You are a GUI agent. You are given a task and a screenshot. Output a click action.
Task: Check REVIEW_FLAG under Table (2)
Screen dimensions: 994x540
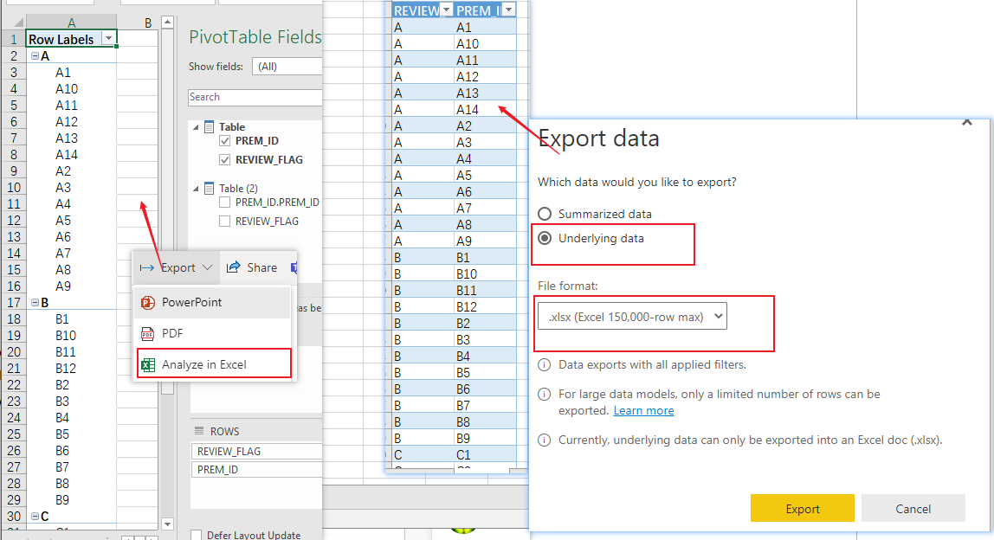pyautogui.click(x=224, y=222)
